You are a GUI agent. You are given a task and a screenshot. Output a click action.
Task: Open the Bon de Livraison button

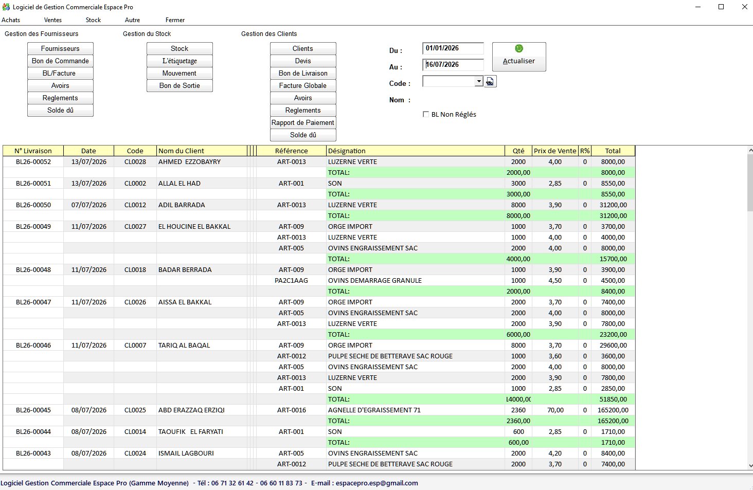point(303,73)
